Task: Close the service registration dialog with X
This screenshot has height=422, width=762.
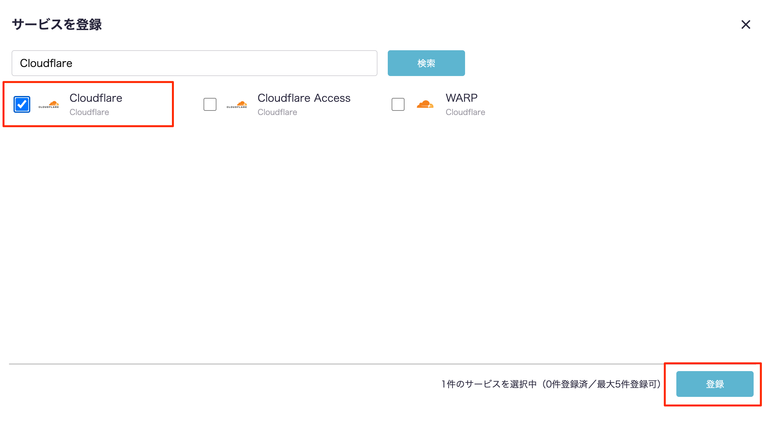Action: click(746, 24)
